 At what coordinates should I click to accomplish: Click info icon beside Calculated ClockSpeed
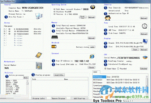(105, 64)
